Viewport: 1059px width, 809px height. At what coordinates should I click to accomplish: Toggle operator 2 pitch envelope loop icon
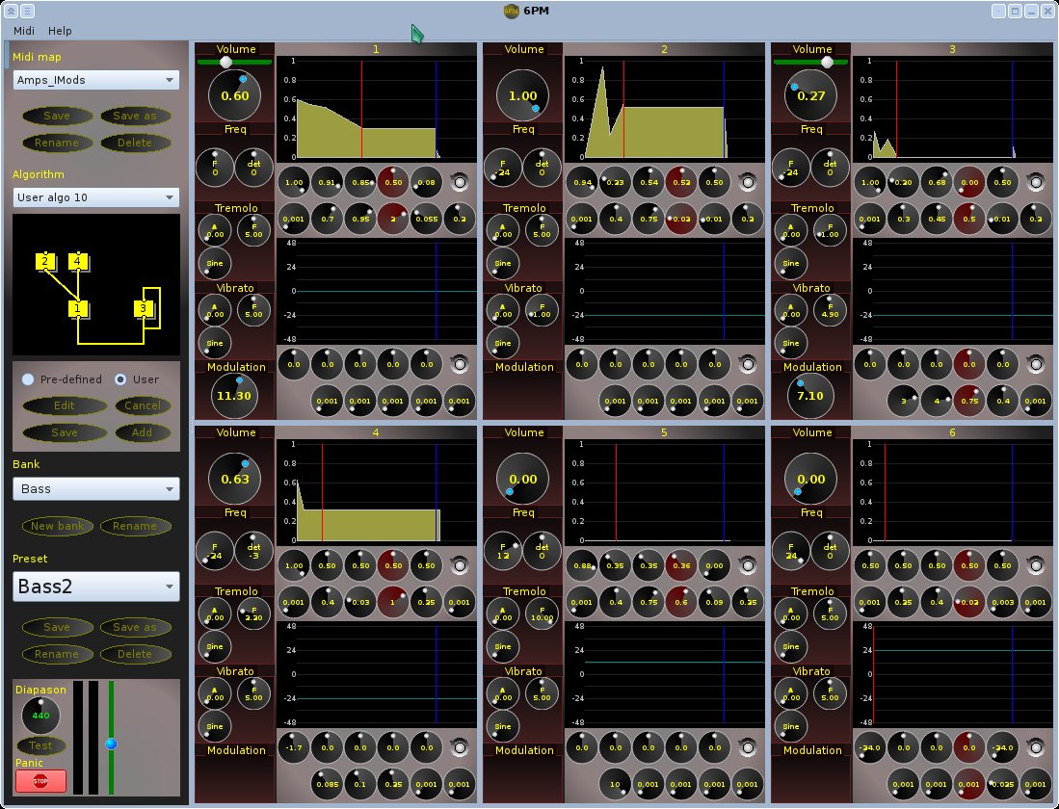point(748,365)
